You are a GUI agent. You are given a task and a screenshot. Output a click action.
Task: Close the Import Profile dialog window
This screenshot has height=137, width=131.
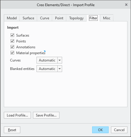pyautogui.click(x=126, y=5)
